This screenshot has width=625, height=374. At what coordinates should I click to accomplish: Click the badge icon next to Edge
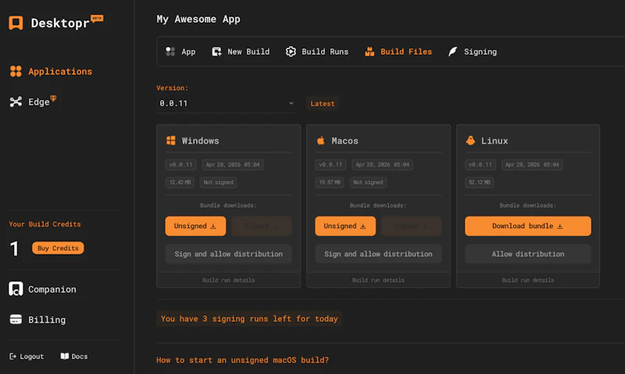(53, 98)
